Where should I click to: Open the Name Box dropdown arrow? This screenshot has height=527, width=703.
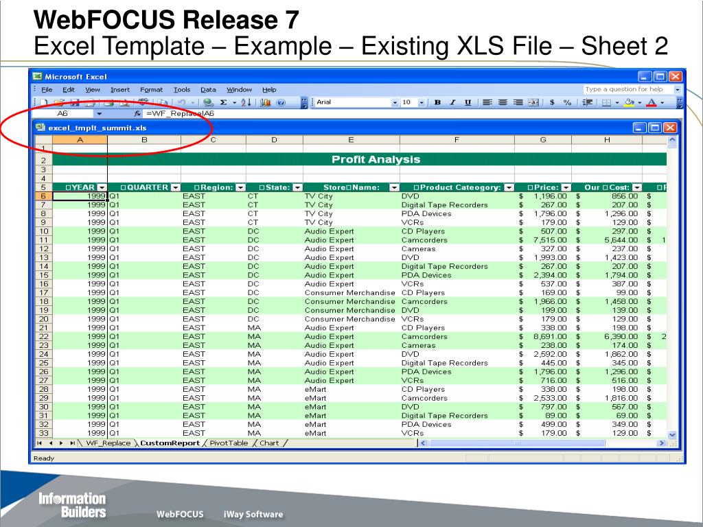pos(100,113)
